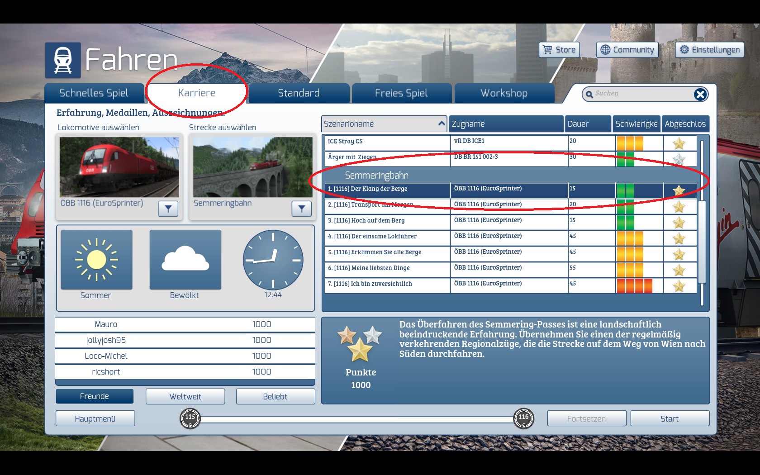The height and width of the screenshot is (475, 760).
Task: Sort by Dauer column
Action: tap(588, 124)
